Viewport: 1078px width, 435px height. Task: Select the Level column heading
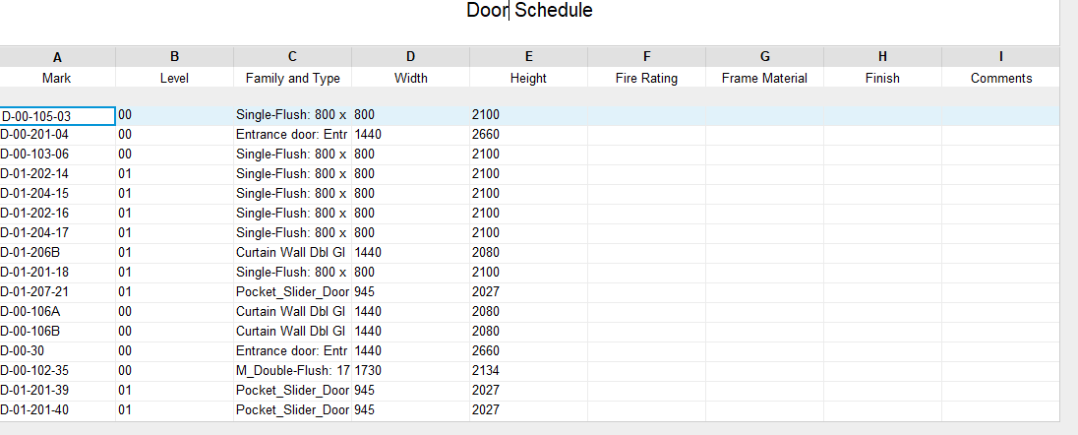pos(175,79)
